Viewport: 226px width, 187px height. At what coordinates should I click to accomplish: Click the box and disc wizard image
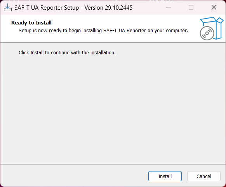pos(212,28)
